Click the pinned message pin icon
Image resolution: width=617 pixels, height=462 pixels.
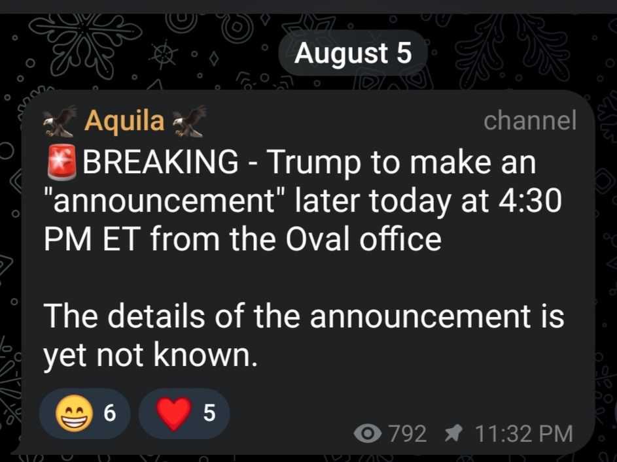pos(452,433)
